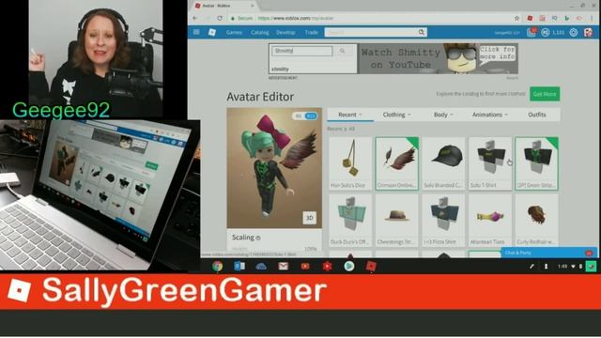601x338 pixels.
Task: Click the Roblox logo home icon
Action: tap(212, 33)
